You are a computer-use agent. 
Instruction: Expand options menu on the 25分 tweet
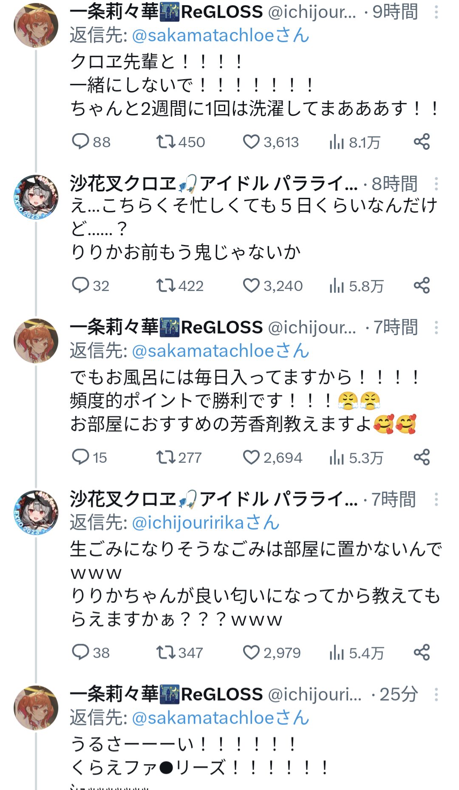(x=436, y=695)
